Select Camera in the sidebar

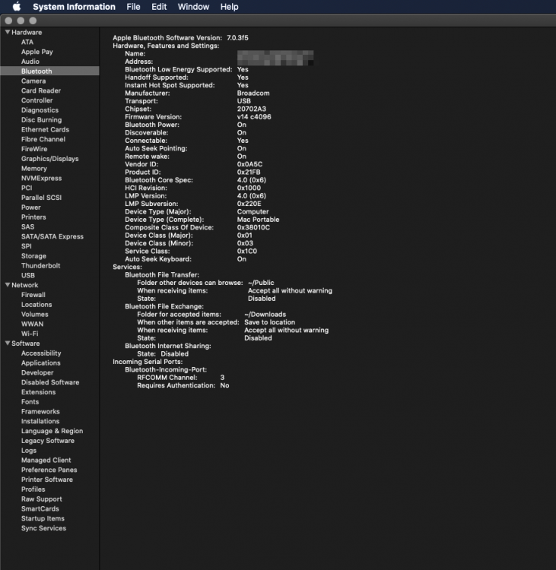pyautogui.click(x=33, y=81)
